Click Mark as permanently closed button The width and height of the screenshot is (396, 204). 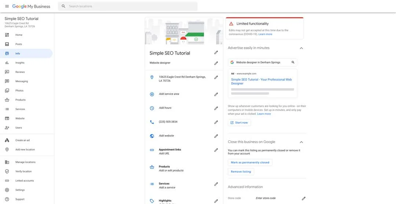point(250,163)
